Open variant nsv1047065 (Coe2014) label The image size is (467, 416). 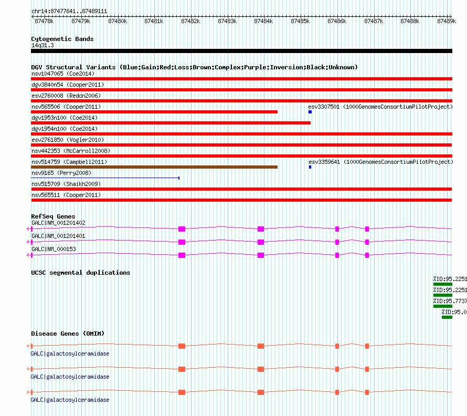[x=63, y=74]
